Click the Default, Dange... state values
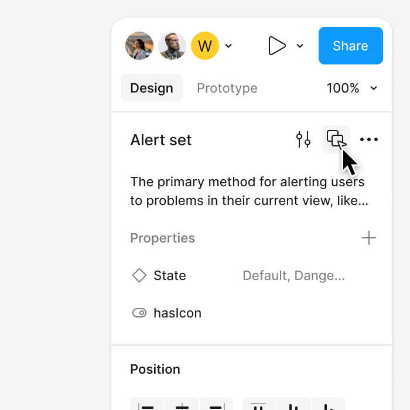The width and height of the screenshot is (410, 410). tap(293, 276)
